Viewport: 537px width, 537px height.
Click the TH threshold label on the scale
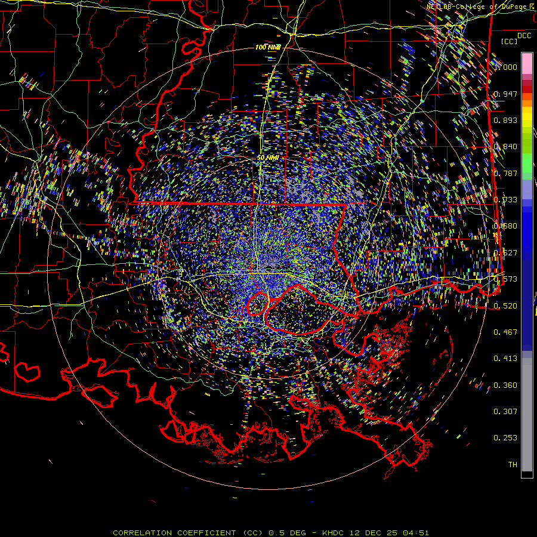tap(513, 465)
